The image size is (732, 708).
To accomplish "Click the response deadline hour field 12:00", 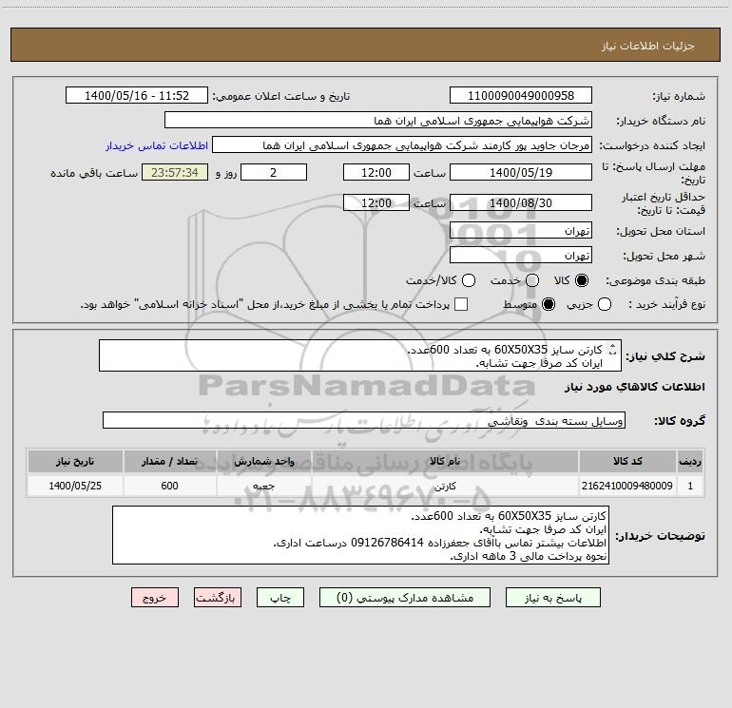I will point(376,172).
